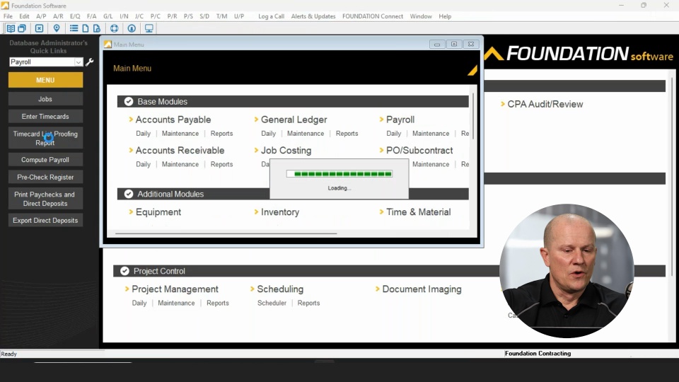Click the map pin toolbar icon

57,28
